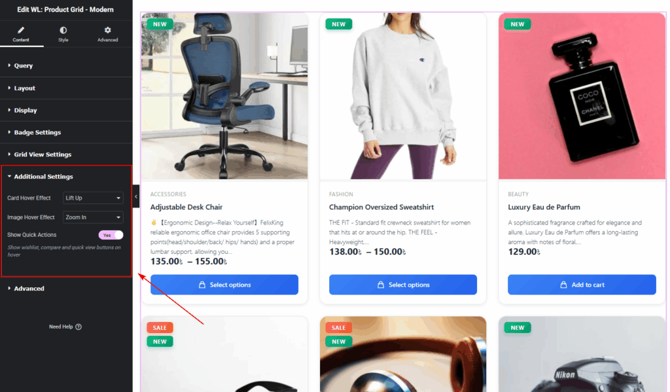Click the NEW badge on Desk Chair
Image resolution: width=670 pixels, height=392 pixels.
160,24
